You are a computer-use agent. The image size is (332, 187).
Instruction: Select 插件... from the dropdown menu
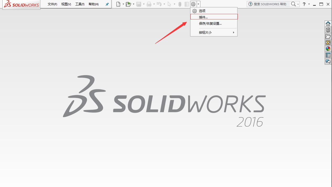point(214,17)
